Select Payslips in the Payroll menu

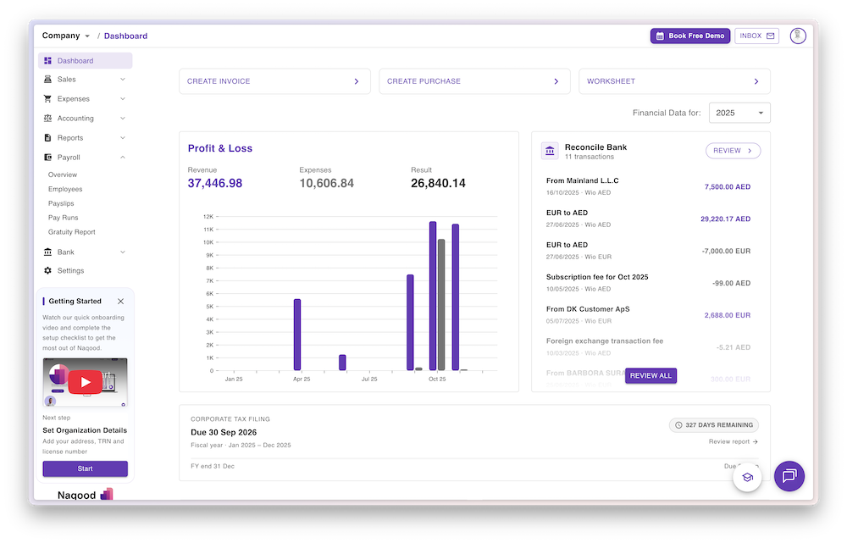click(x=62, y=203)
